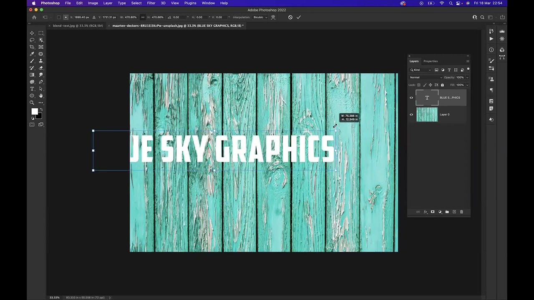Open the Window menu
The image size is (534, 300).
pyautogui.click(x=208, y=3)
